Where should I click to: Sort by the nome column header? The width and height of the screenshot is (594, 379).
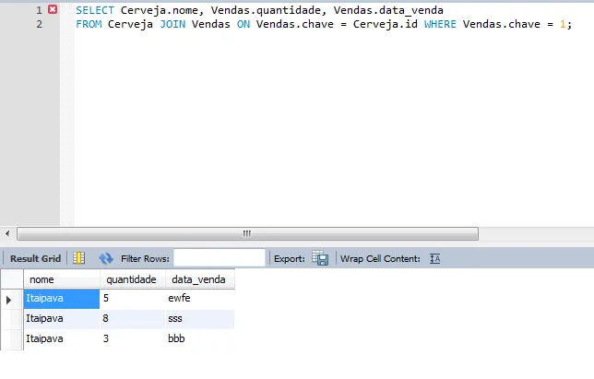click(x=62, y=279)
